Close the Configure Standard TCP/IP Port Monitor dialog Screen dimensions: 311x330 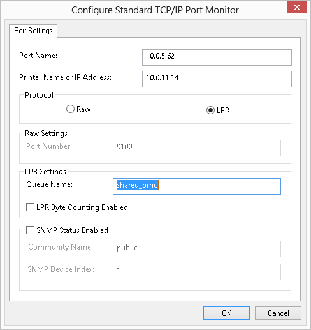pos(296,7)
